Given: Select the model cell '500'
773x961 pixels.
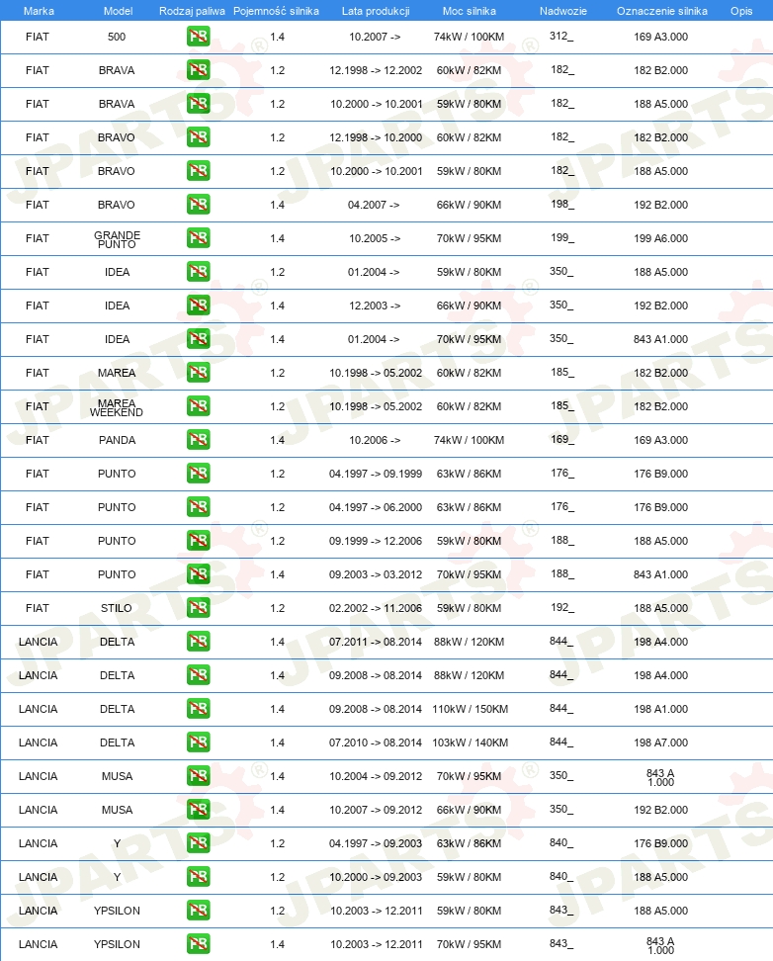Looking at the screenshot, I should [117, 37].
